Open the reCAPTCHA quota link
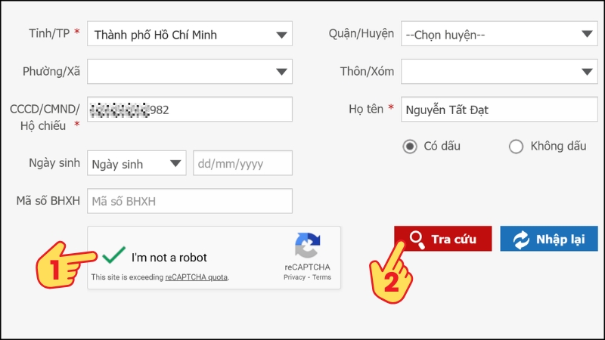Image resolution: width=605 pixels, height=340 pixels. click(197, 277)
